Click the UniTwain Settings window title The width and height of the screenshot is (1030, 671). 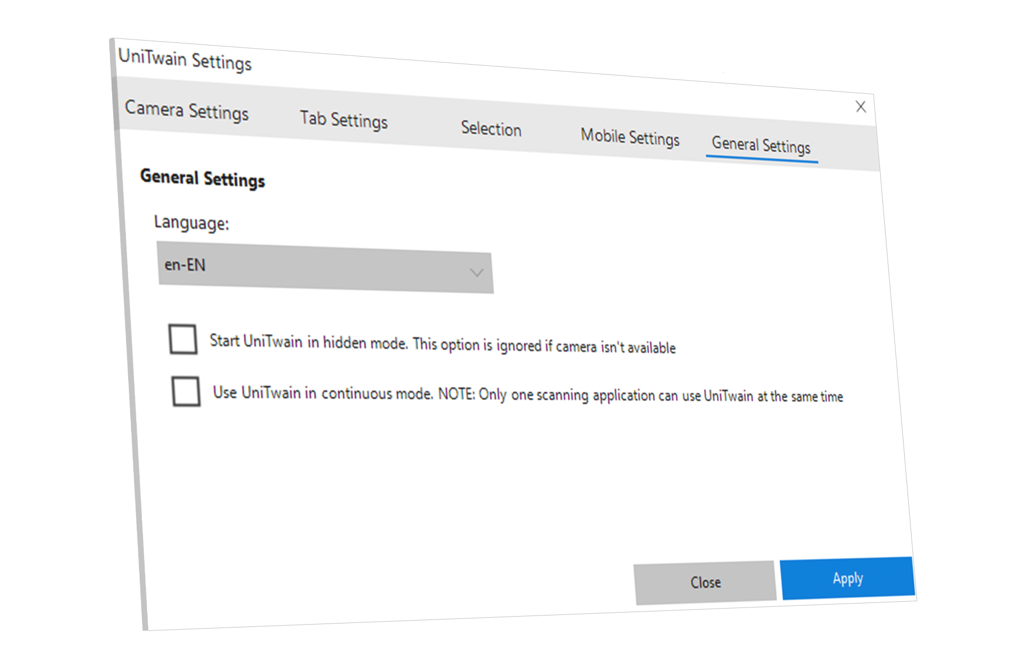(x=185, y=59)
